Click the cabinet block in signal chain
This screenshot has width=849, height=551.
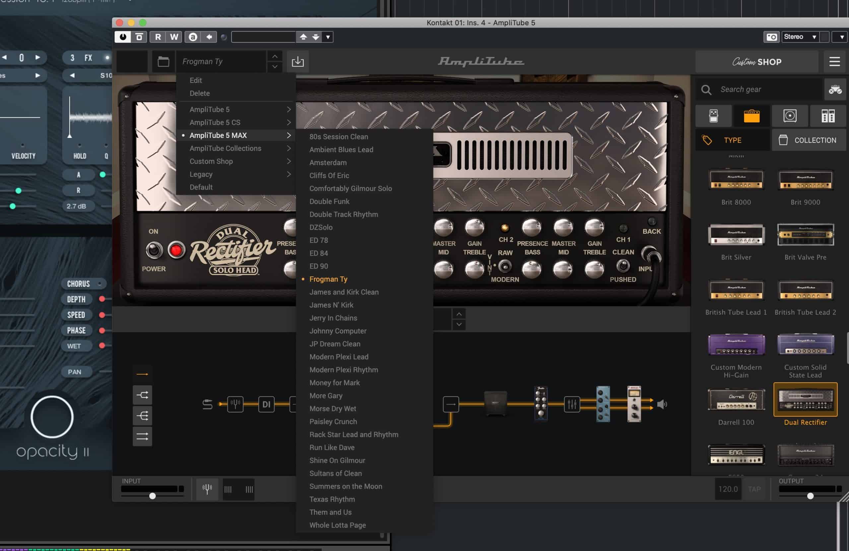click(495, 403)
